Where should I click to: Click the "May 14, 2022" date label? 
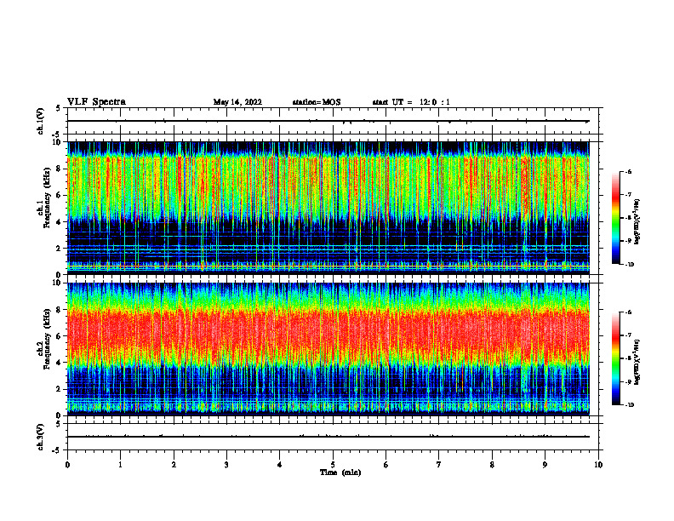pyautogui.click(x=237, y=102)
